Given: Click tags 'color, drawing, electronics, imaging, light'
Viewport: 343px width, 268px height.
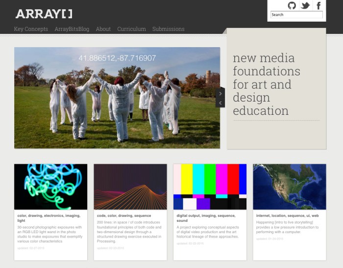Looking at the screenshot, I should [49, 218].
